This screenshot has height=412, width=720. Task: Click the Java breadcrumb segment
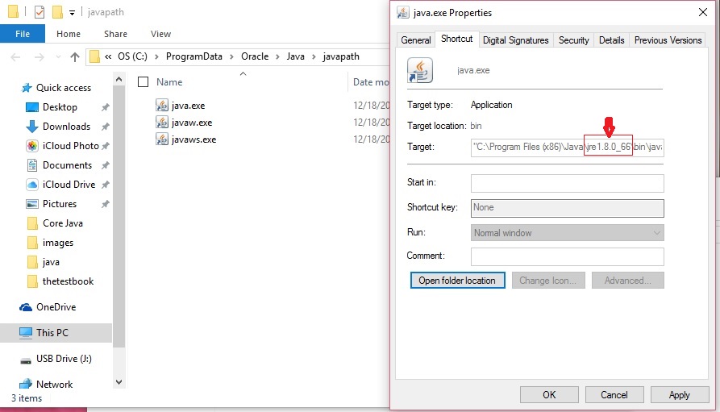[296, 56]
